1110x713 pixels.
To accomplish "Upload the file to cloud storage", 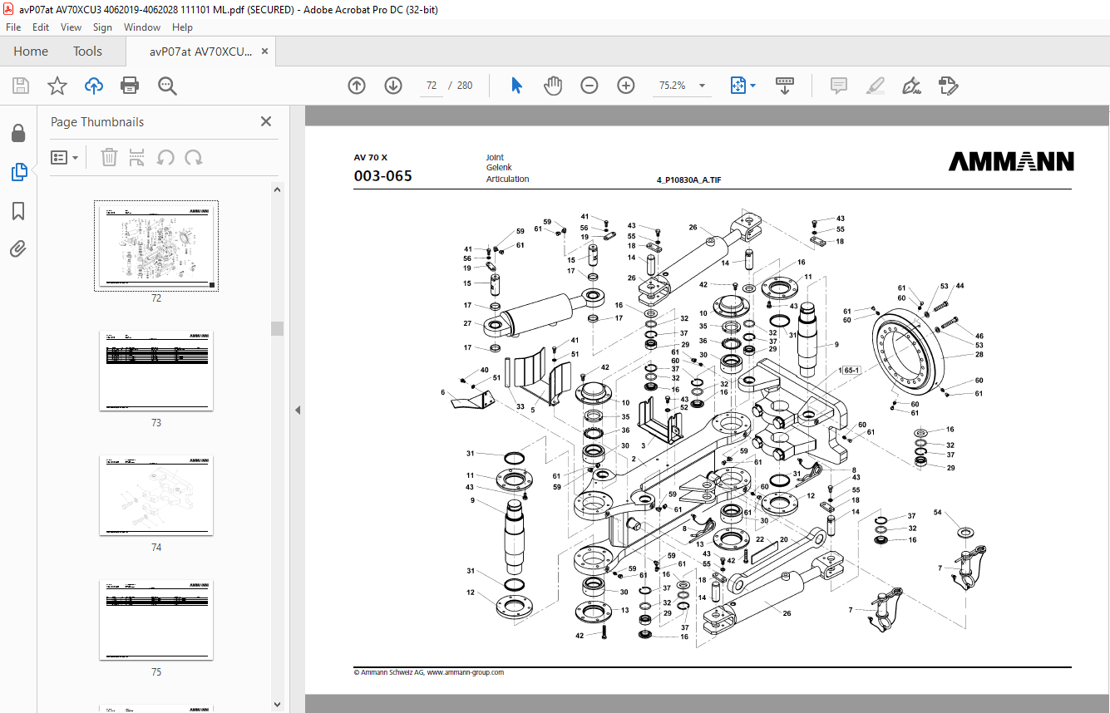I will (94, 86).
